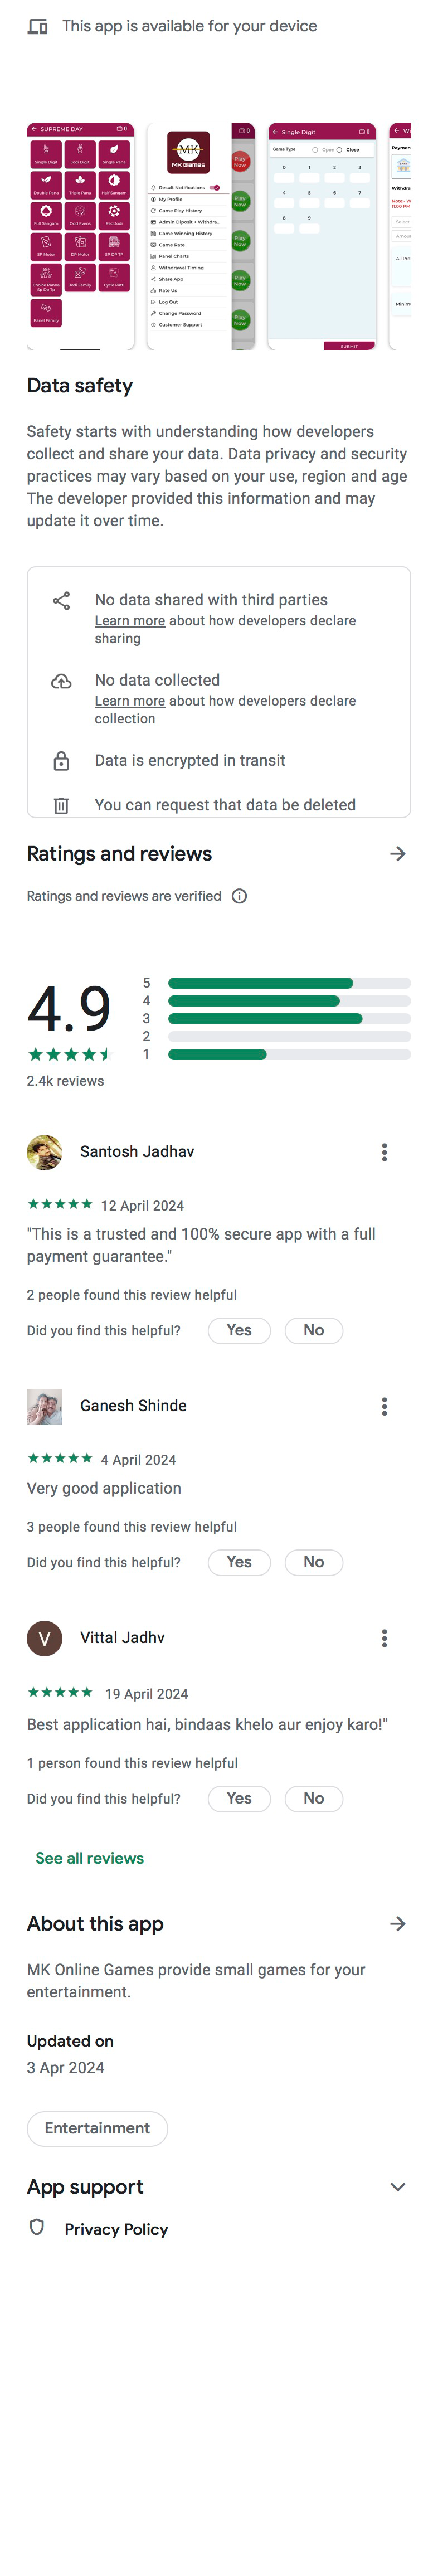Screen dimensions: 438x2576
Task: Open About this app arrow
Action: click(397, 1923)
